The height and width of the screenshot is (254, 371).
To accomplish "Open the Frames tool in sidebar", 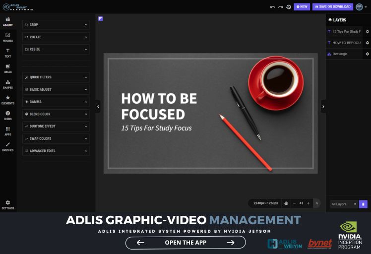I will [x=7, y=36].
